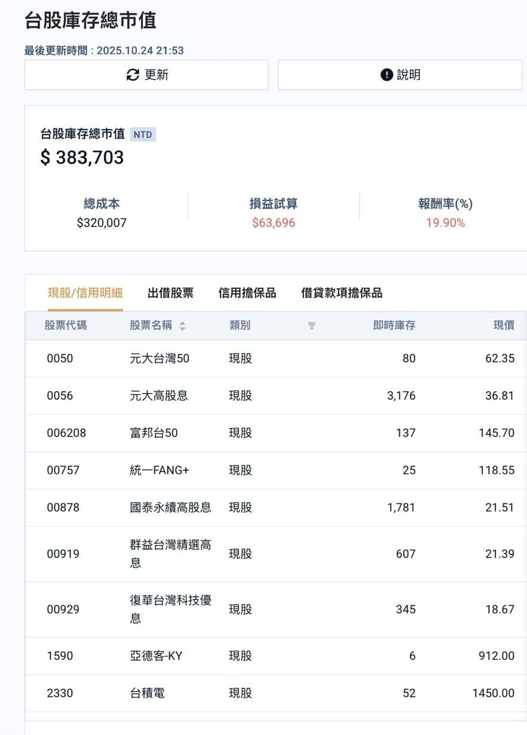The image size is (527, 735).
Task: Click the NTD currency badge
Action: [143, 134]
